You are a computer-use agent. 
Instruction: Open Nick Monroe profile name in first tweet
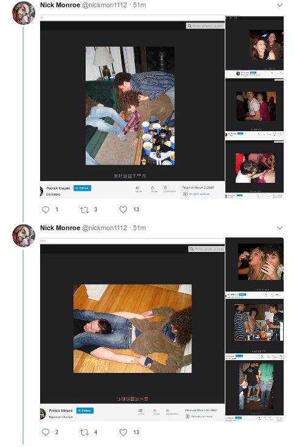click(x=60, y=5)
